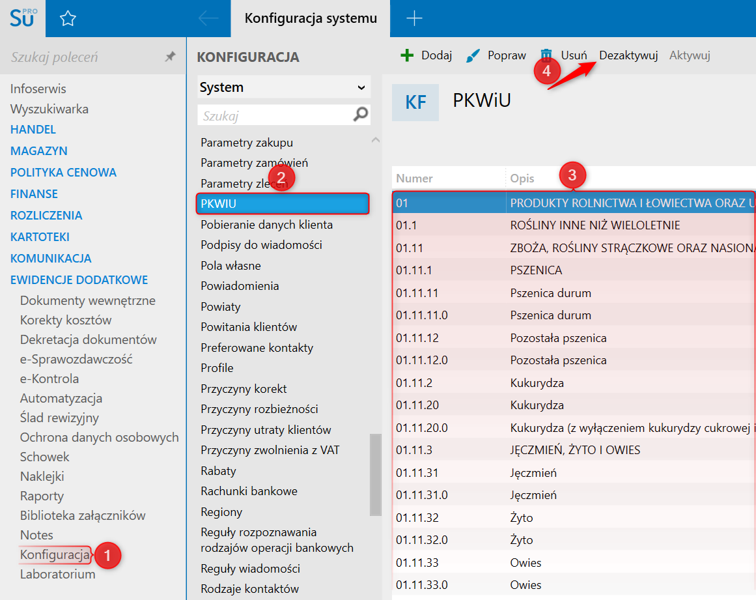756x600 pixels.
Task: Click the Subiekt PRO logo icon
Action: tap(23, 18)
